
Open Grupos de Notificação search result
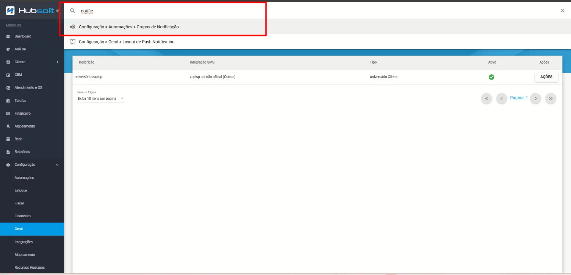[129, 27]
